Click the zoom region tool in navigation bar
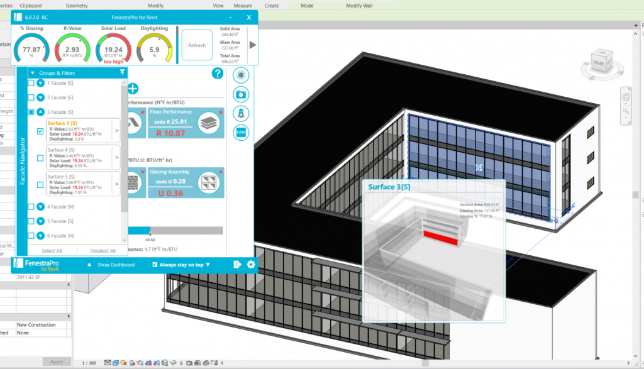Image resolution: width=644 pixels, height=369 pixels. tap(626, 111)
